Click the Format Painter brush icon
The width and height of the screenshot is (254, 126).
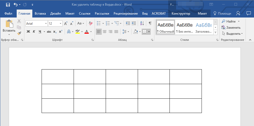click(19, 33)
